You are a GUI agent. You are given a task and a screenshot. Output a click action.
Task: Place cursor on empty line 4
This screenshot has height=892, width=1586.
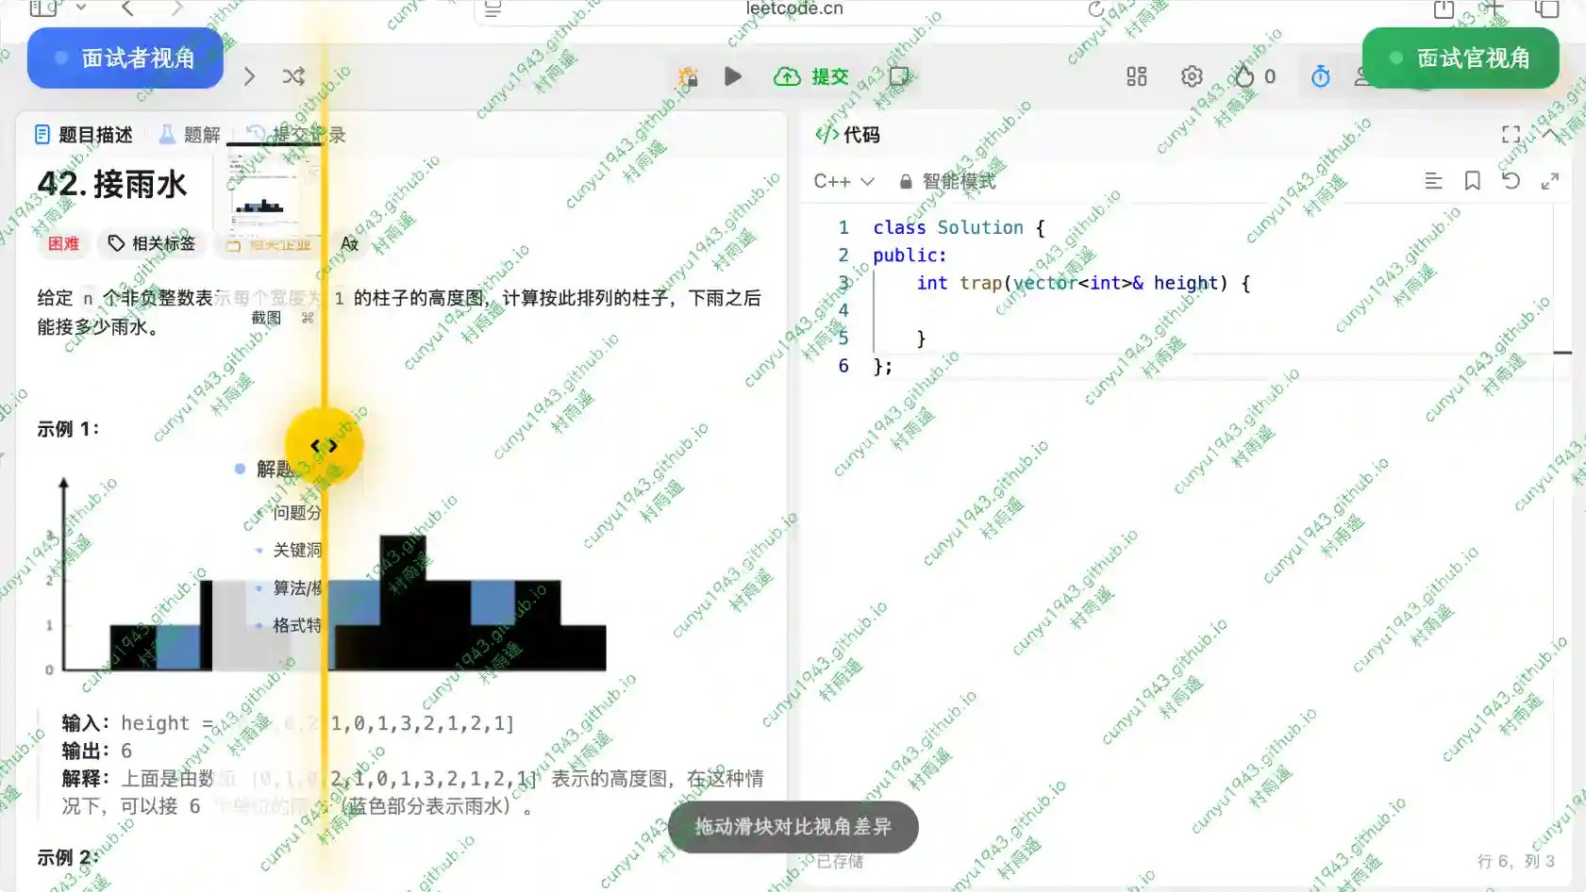[1208, 310]
